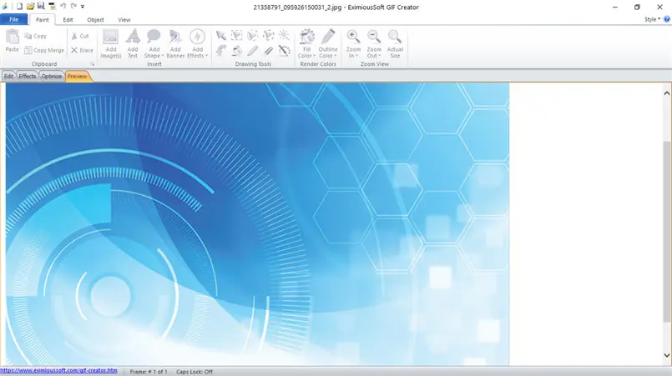
Task: Select the Preview workspace tab
Action: 78,76
